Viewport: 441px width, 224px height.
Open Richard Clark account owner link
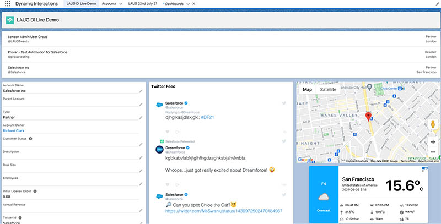pos(13,131)
